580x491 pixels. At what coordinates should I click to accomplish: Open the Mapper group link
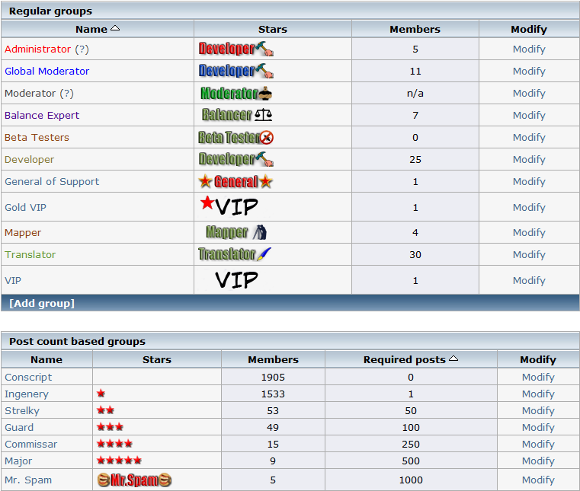pos(23,233)
